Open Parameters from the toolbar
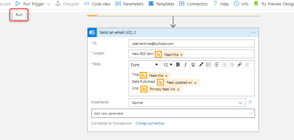294x140 pixels. [129, 4]
